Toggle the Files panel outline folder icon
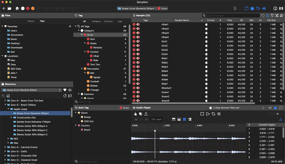285x164 pixels. [246, 8]
